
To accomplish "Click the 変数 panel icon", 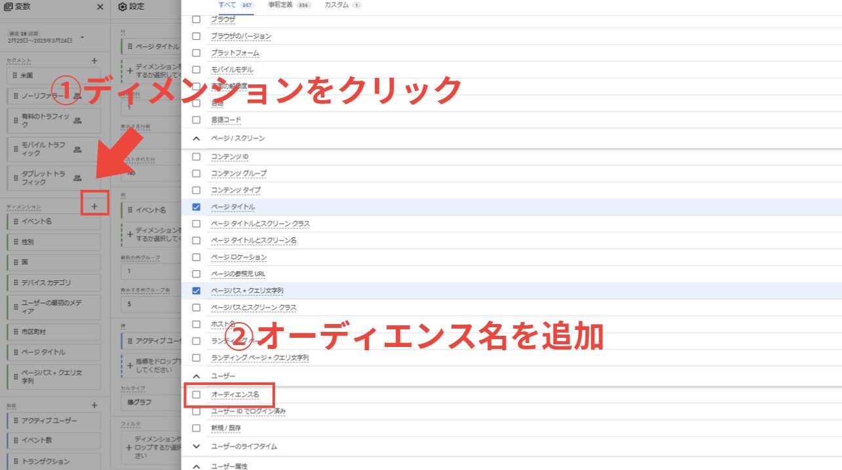I will tap(8, 7).
